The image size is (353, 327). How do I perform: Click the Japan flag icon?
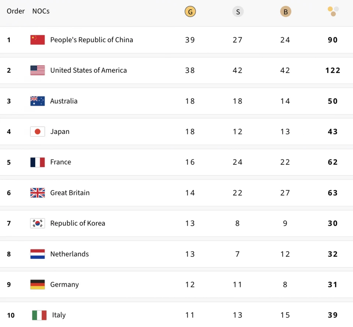coord(38,131)
